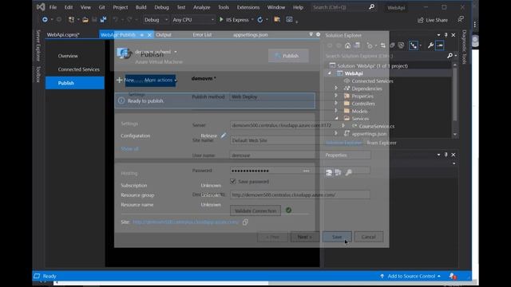Expand the Controllers folder node
The image size is (511, 287).
tap(336, 103)
